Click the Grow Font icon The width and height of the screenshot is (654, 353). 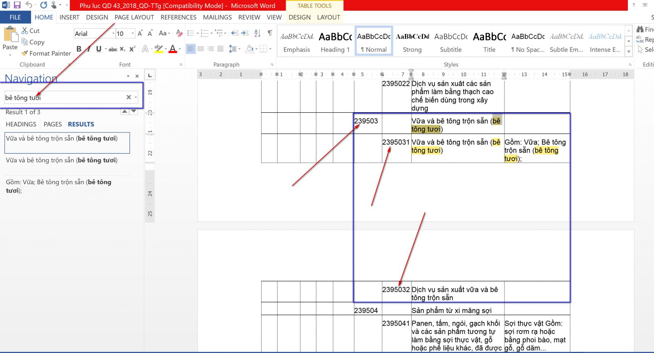click(140, 34)
